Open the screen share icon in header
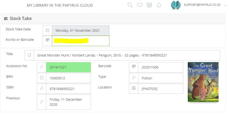The height and width of the screenshot is (118, 229). 140,5
